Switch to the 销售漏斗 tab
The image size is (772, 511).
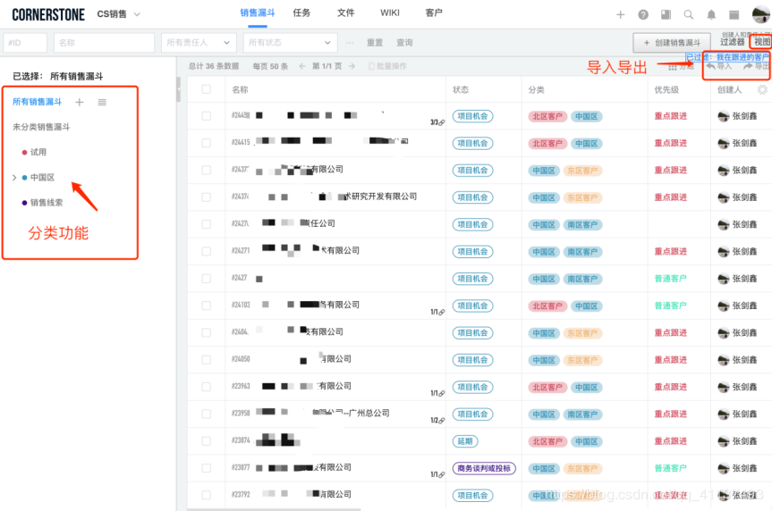tap(257, 13)
